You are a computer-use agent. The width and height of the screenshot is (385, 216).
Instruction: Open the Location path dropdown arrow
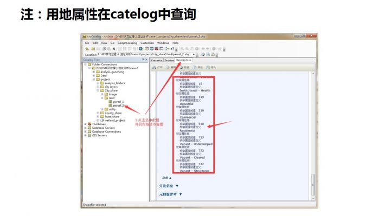click(x=194, y=55)
